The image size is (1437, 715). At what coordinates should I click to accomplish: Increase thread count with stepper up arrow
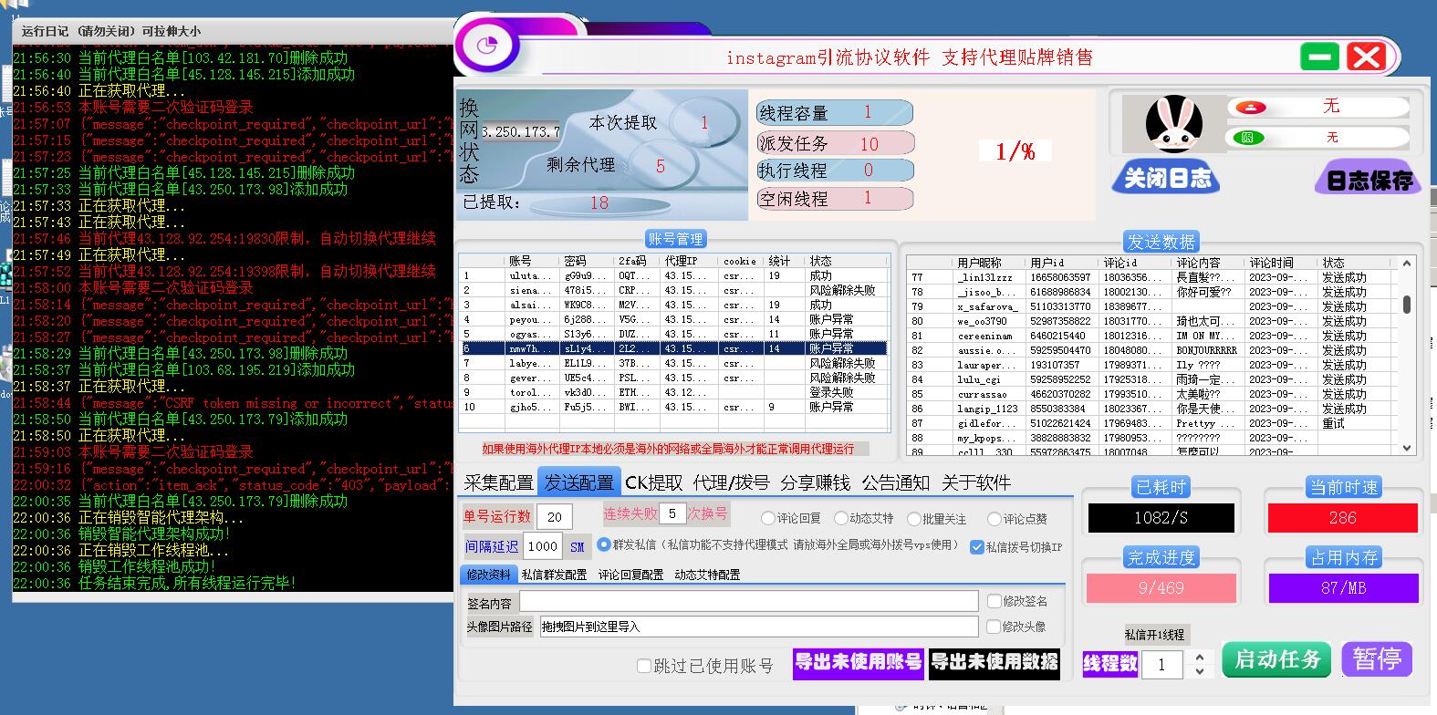coord(1199,657)
